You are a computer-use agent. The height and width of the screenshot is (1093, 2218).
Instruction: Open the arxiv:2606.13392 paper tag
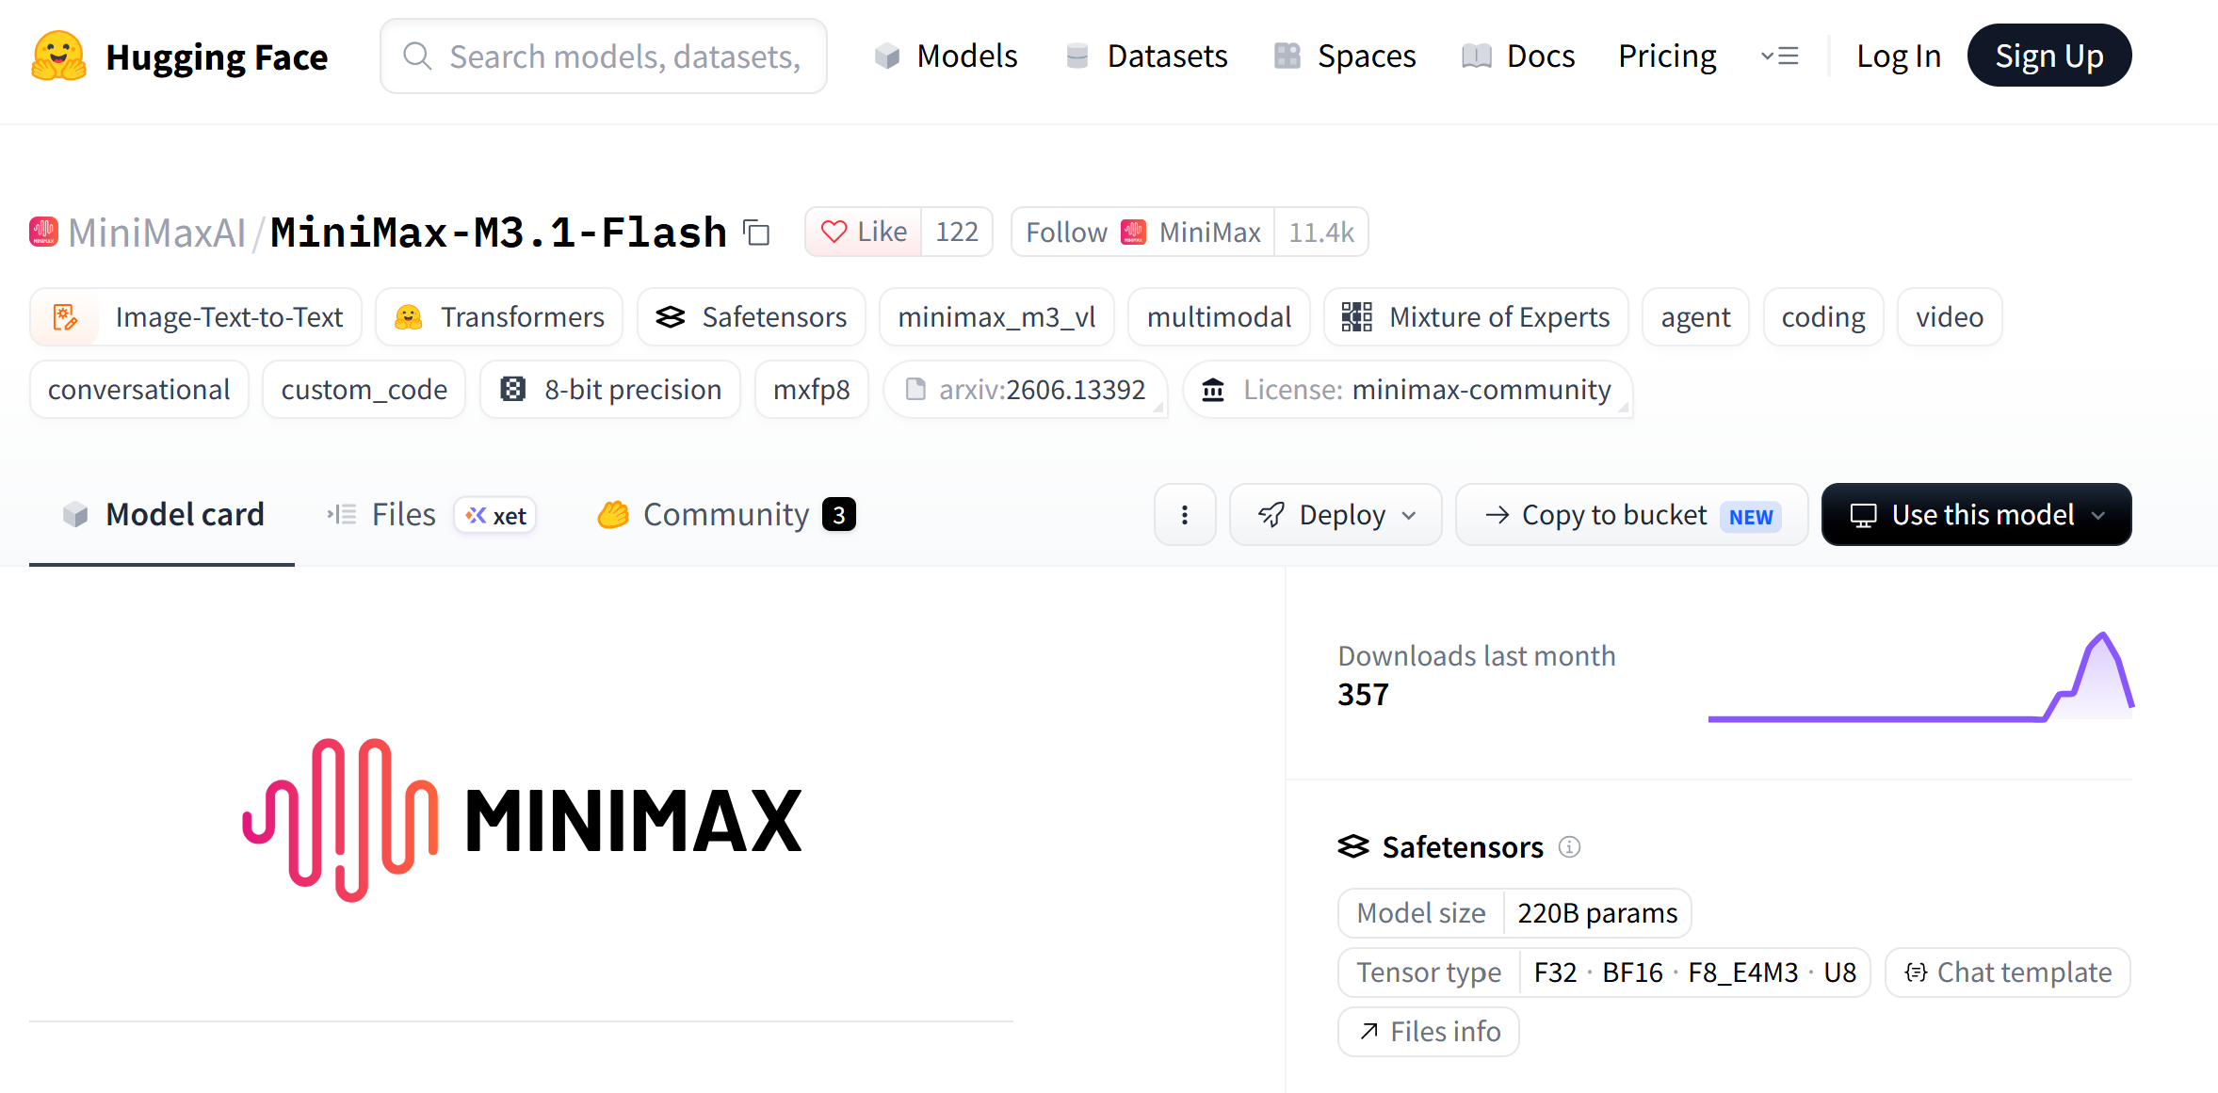click(x=1026, y=390)
